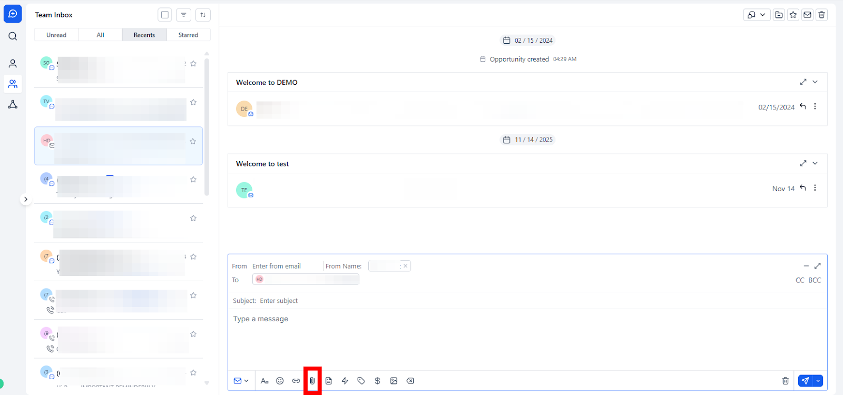Click the 02 / 15 / 2024 date badge
Viewport: 843px width, 395px height.
[x=528, y=41]
